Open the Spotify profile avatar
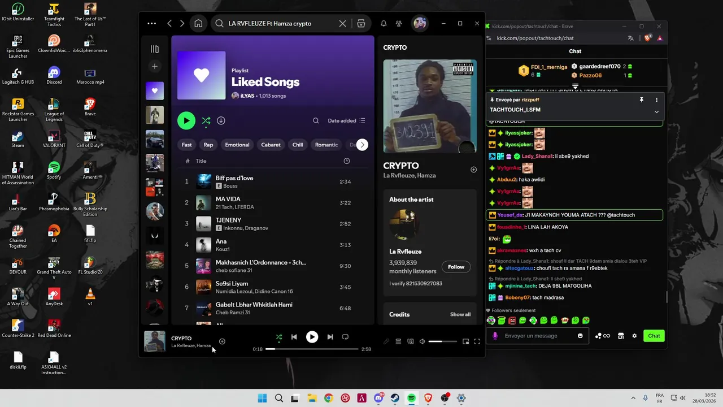Image resolution: width=723 pixels, height=407 pixels. [x=420, y=24]
